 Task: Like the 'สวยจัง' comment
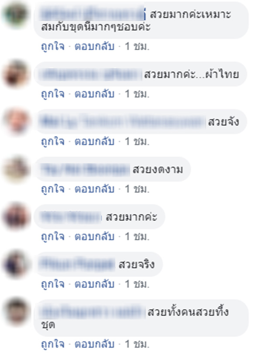click(53, 141)
